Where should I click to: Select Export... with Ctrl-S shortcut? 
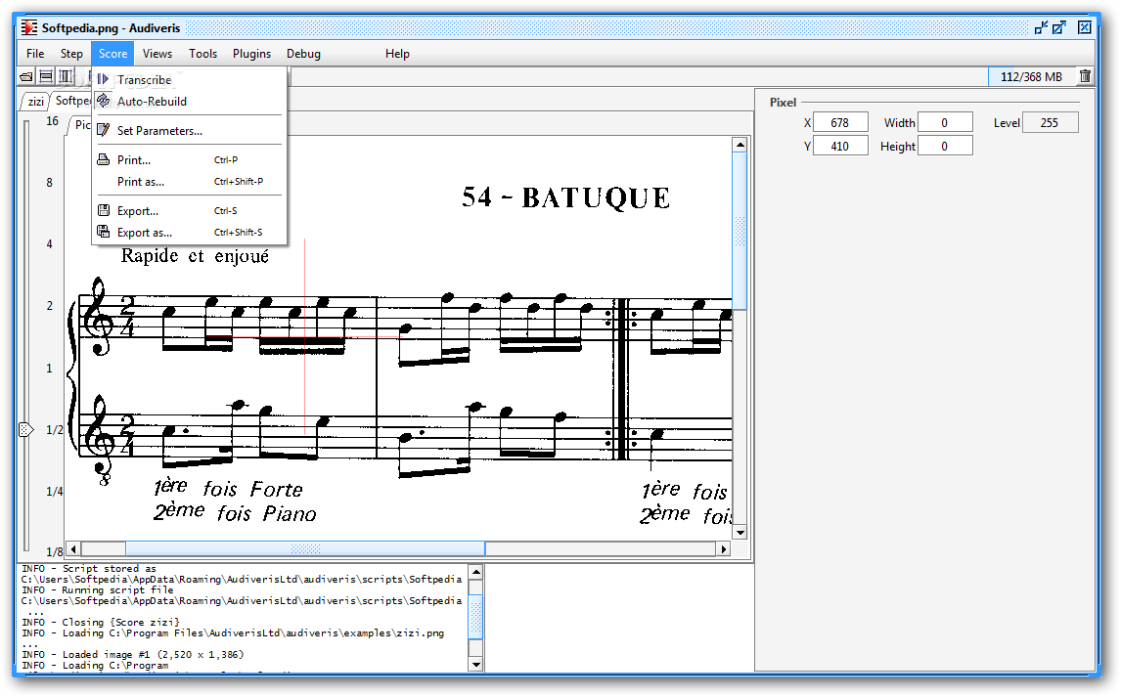(190, 211)
